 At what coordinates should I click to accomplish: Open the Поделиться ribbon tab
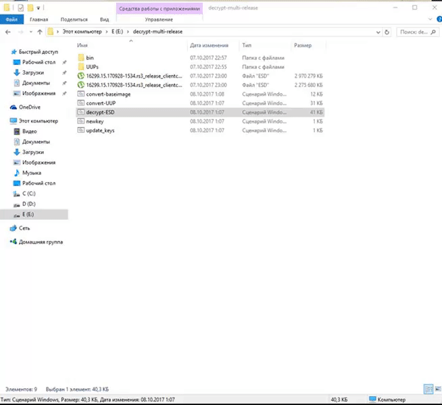coord(74,20)
